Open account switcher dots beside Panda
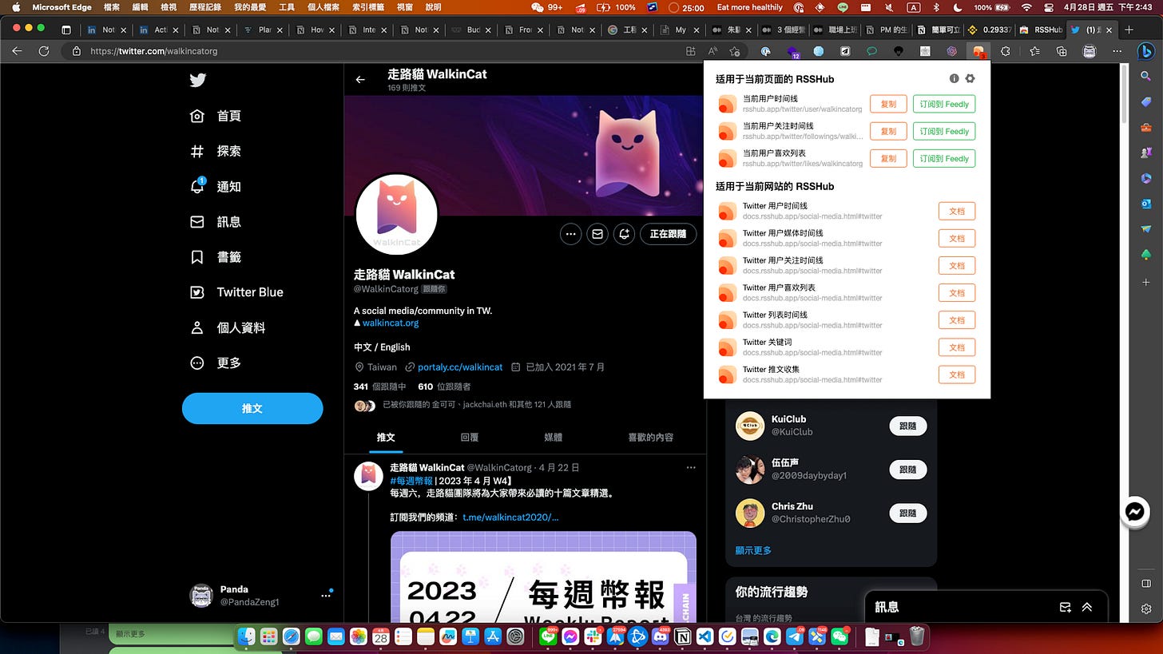 [326, 595]
